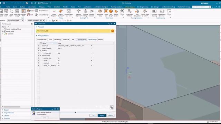Click the Apply button
This screenshot has width=221, height=124.
pyautogui.click(x=102, y=116)
